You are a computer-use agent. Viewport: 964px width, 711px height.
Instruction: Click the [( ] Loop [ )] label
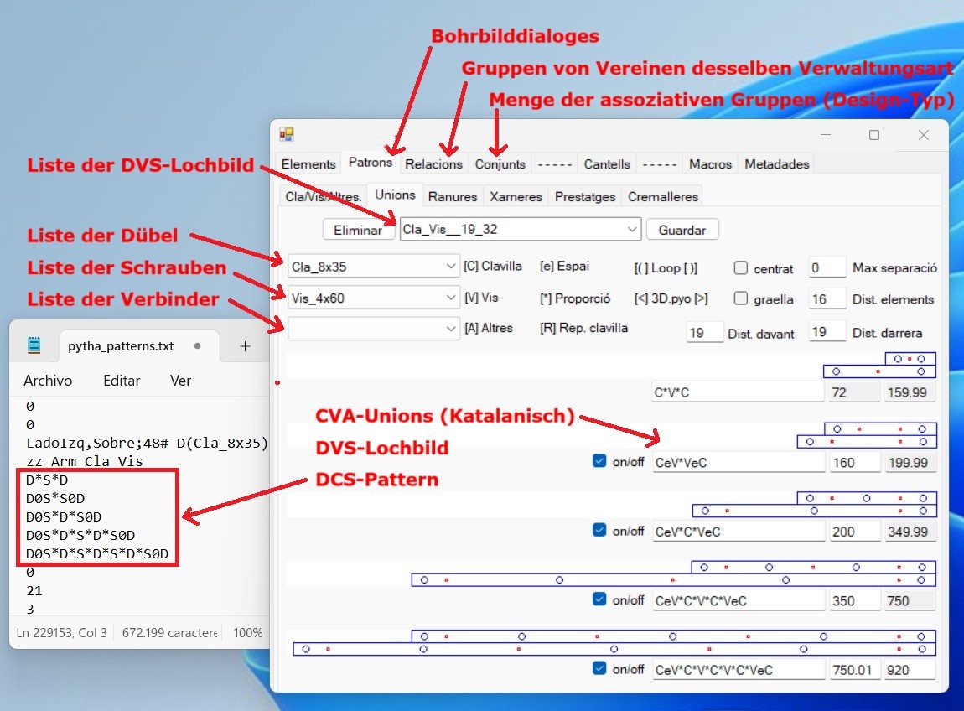pos(666,268)
